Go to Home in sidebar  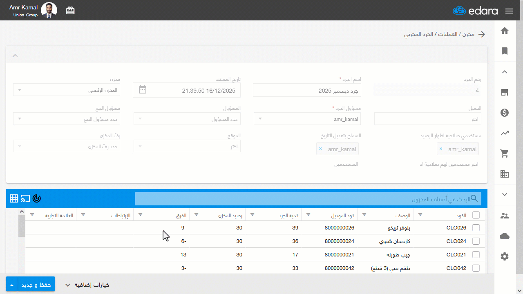pos(505,31)
